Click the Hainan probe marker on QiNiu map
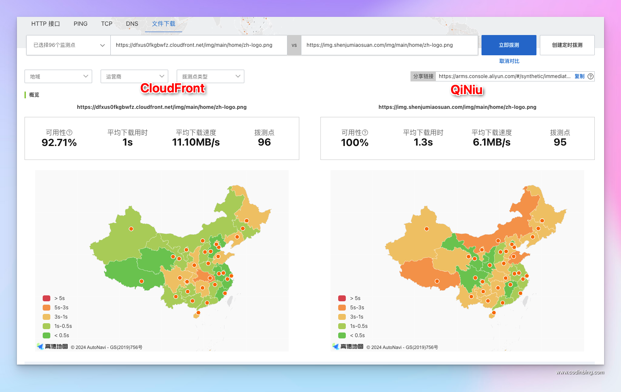 [x=494, y=313]
